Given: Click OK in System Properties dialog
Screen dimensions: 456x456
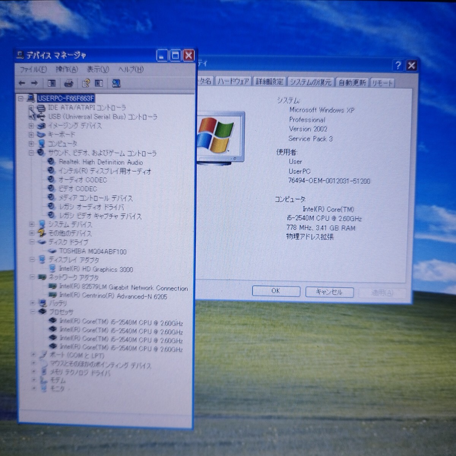Looking at the screenshot, I should [x=275, y=291].
